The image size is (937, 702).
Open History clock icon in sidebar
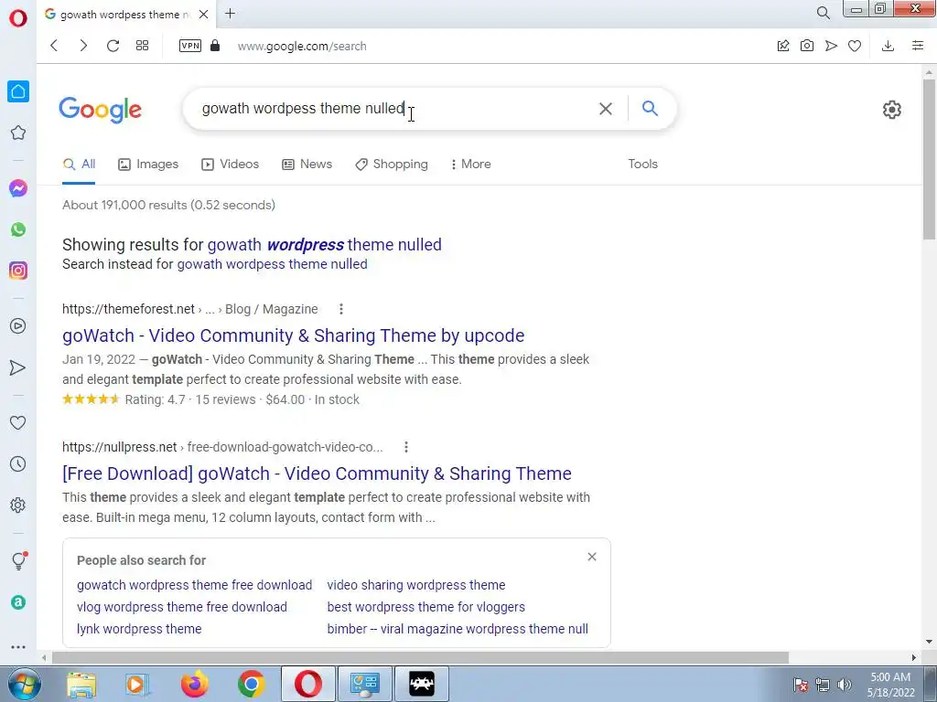(18, 463)
